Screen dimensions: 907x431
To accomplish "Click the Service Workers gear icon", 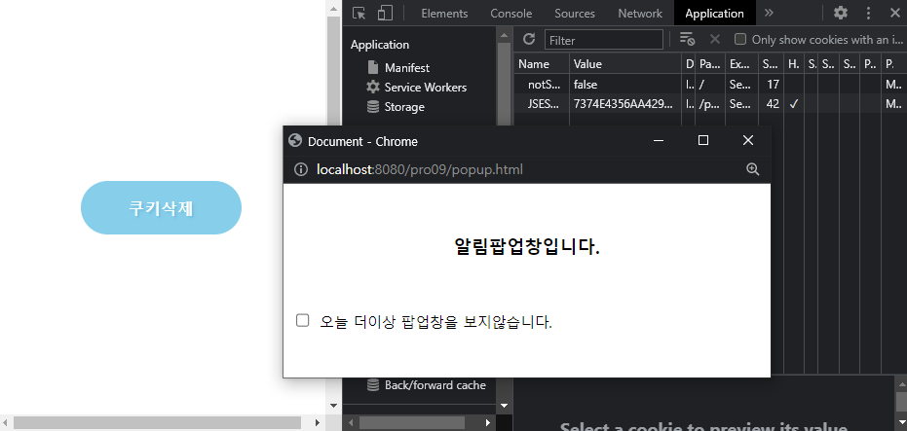I will [373, 88].
